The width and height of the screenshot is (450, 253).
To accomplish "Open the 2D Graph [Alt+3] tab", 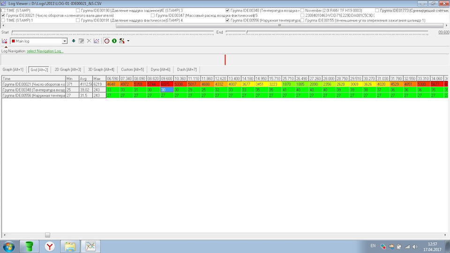I will click(x=67, y=69).
